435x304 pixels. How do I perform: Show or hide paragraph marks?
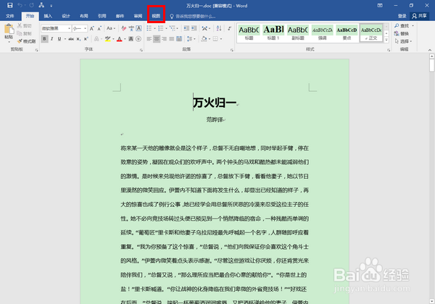pyautogui.click(x=229, y=28)
